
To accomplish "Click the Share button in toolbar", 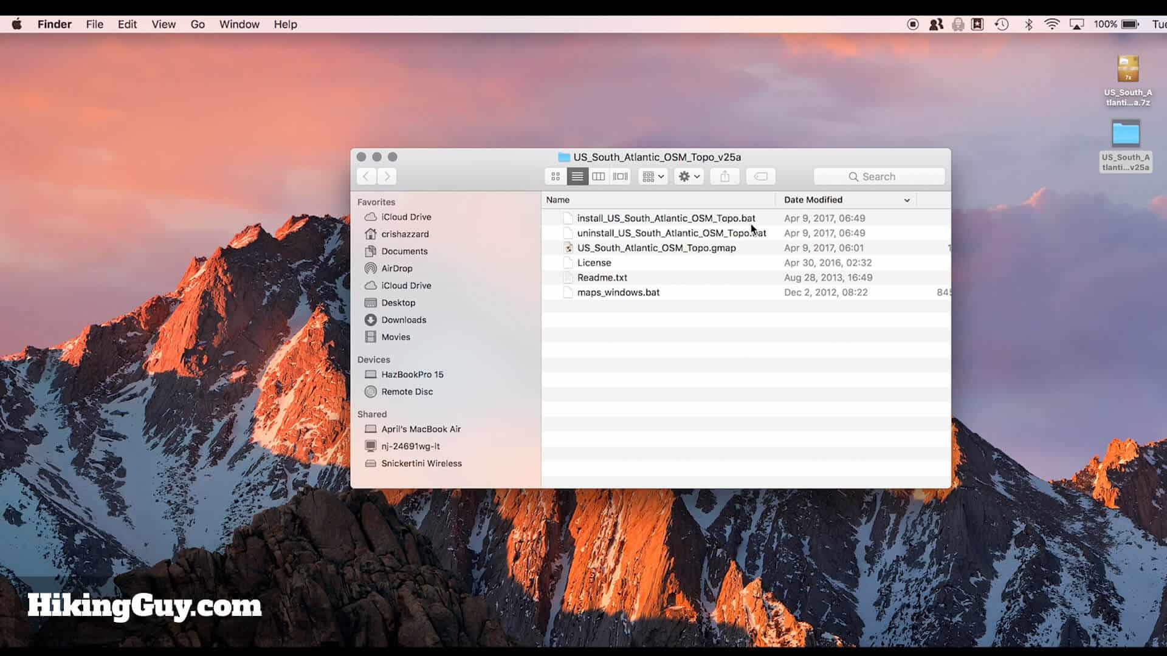I will tap(725, 177).
